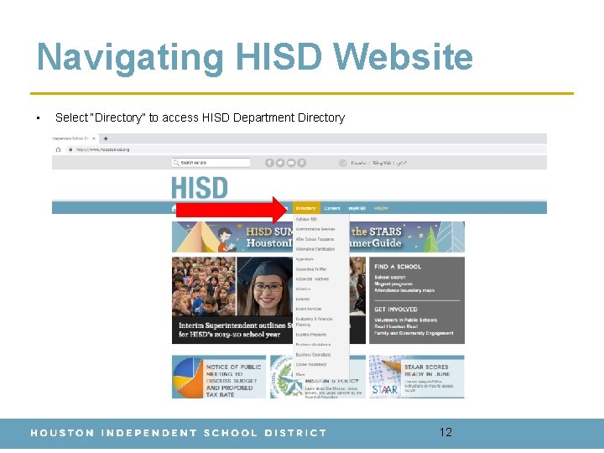The height and width of the screenshot is (453, 604).
Task: Switch the site to Tiếng Việt
Action: pyautogui.click(x=382, y=163)
